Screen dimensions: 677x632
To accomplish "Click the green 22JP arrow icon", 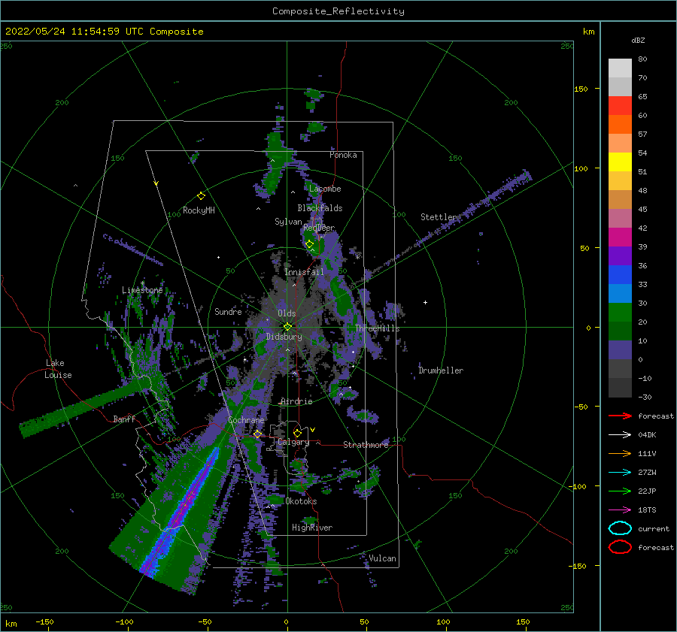I will [x=620, y=491].
